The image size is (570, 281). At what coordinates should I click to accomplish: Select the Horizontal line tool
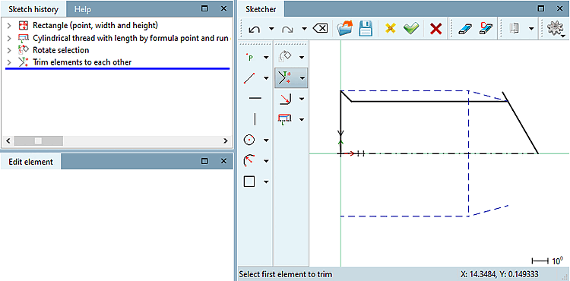coord(255,99)
